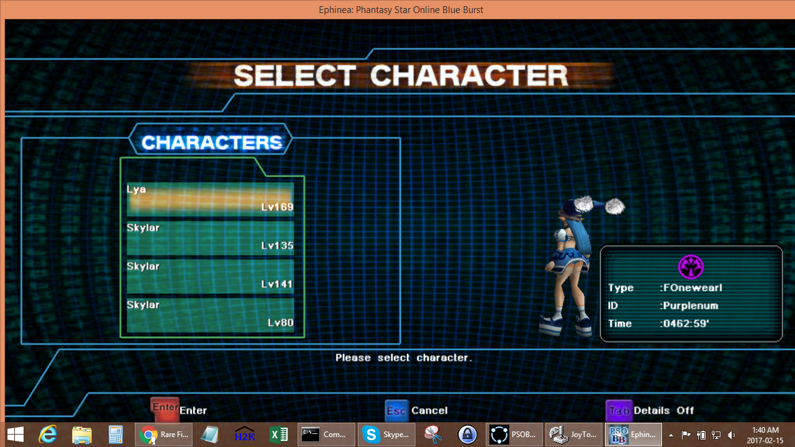Screen dimensions: 795x447
Task: Switch to the Command Prompt window
Action: pyautogui.click(x=327, y=435)
